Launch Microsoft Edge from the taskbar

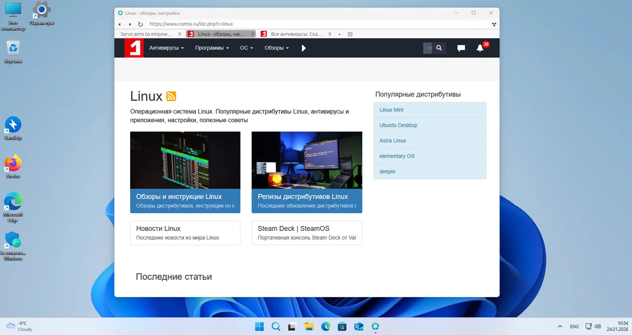[x=326, y=327]
